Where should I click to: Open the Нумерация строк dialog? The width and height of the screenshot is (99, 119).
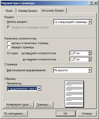coord(19,105)
